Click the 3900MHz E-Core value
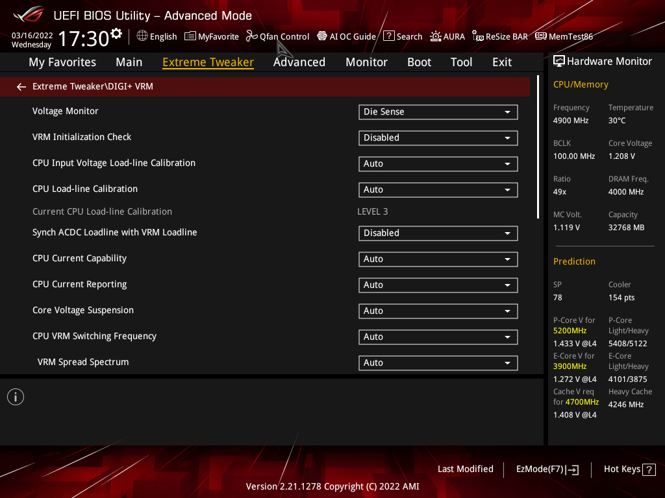The height and width of the screenshot is (498, 665). click(x=570, y=366)
